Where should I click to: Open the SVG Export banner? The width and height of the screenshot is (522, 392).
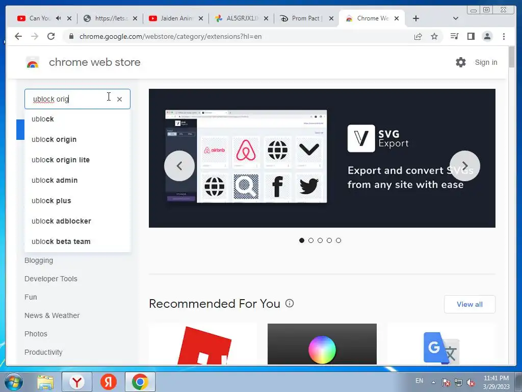pos(322,158)
